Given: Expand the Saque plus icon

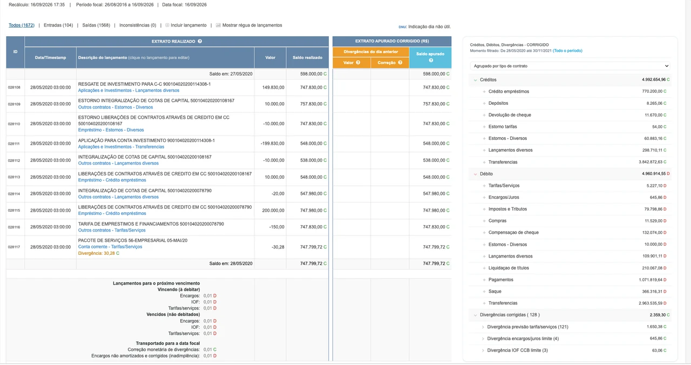Looking at the screenshot, I should [x=484, y=292].
